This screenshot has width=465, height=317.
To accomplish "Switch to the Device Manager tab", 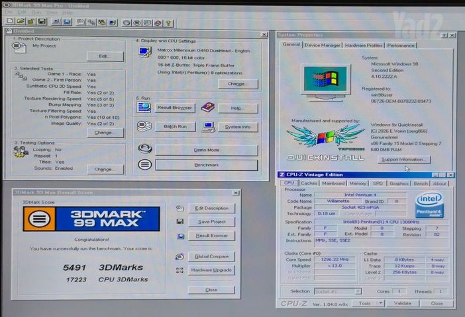I will [x=322, y=46].
